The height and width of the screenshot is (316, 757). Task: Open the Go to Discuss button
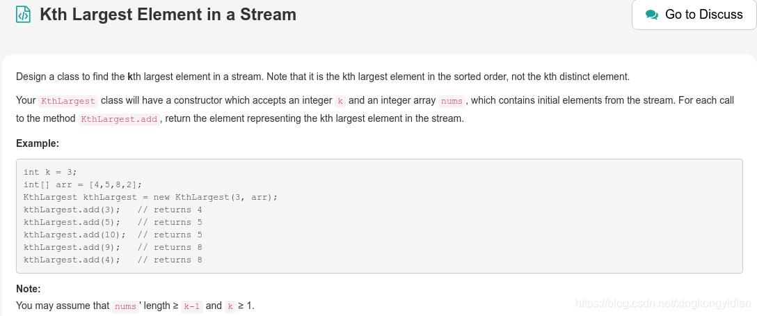click(694, 15)
